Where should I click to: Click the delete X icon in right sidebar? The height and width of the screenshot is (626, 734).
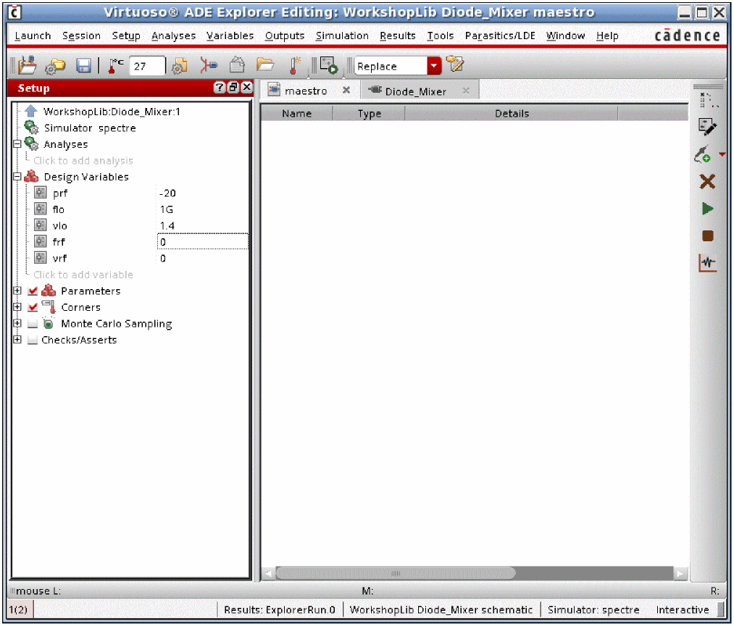[707, 182]
